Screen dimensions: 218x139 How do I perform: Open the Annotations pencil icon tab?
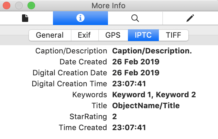click(190, 18)
